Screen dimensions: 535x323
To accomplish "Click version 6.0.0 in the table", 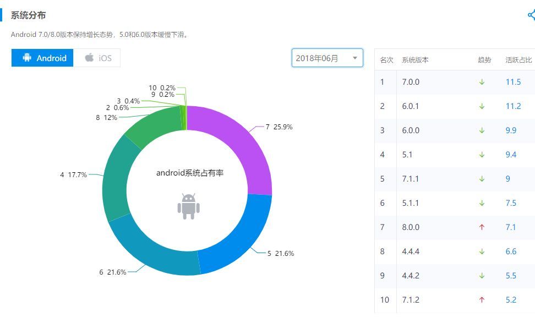I will [411, 130].
